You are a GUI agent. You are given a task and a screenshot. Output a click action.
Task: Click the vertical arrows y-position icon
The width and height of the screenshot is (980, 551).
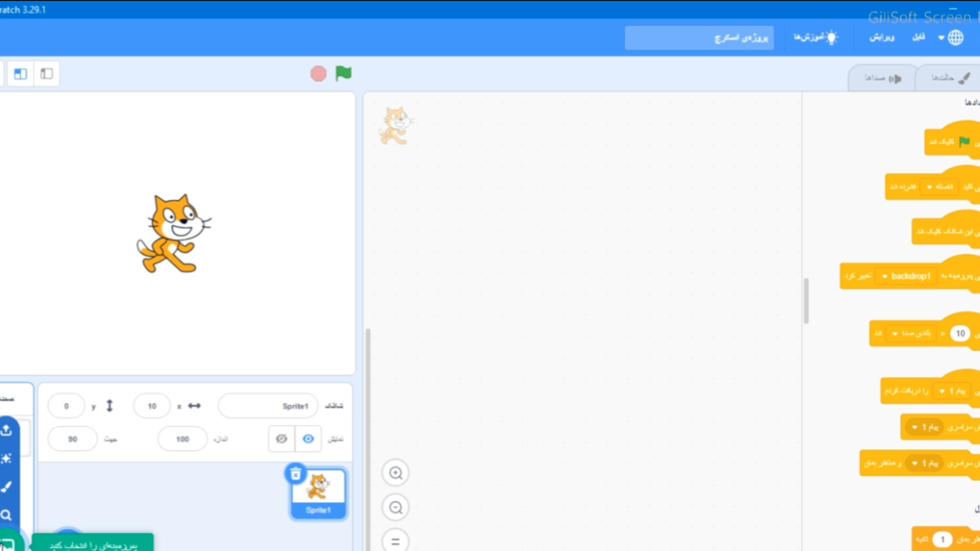109,406
